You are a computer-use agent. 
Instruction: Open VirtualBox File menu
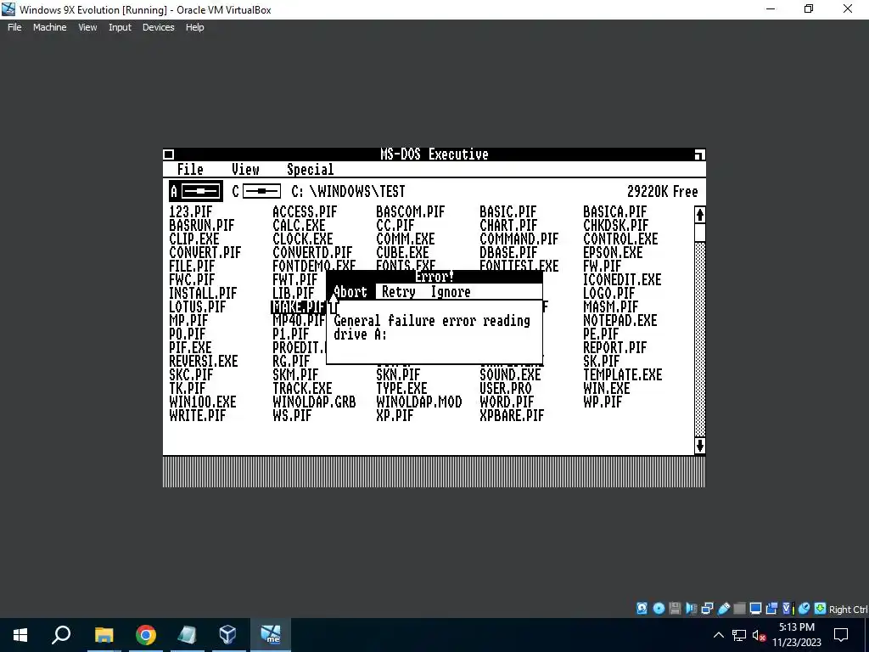pyautogui.click(x=14, y=27)
